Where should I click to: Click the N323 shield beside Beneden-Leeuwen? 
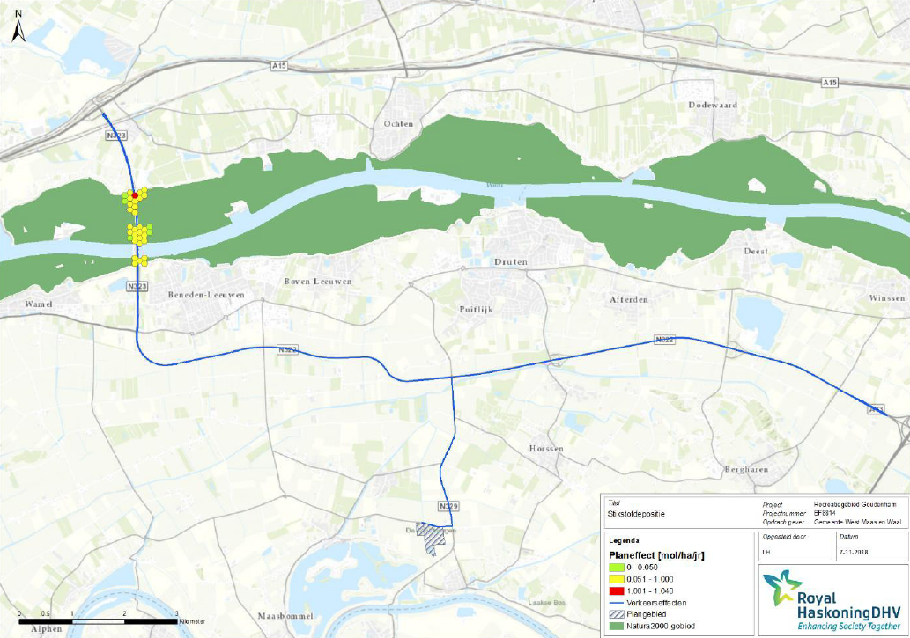[x=137, y=286]
